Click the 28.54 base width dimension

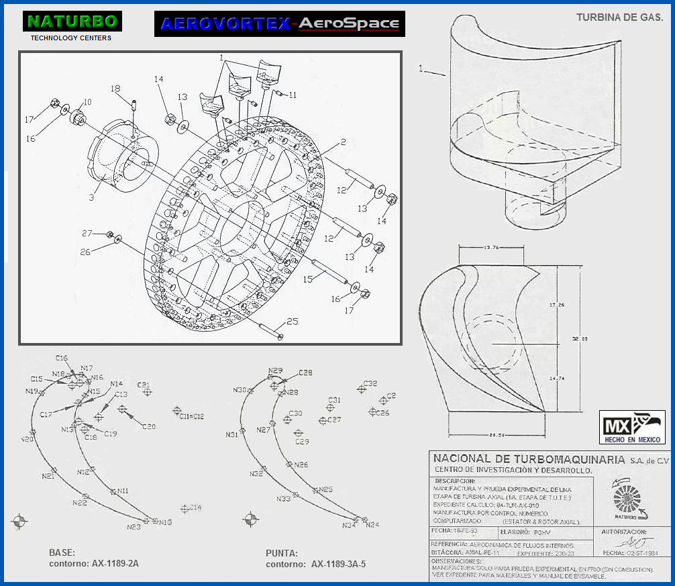click(497, 435)
